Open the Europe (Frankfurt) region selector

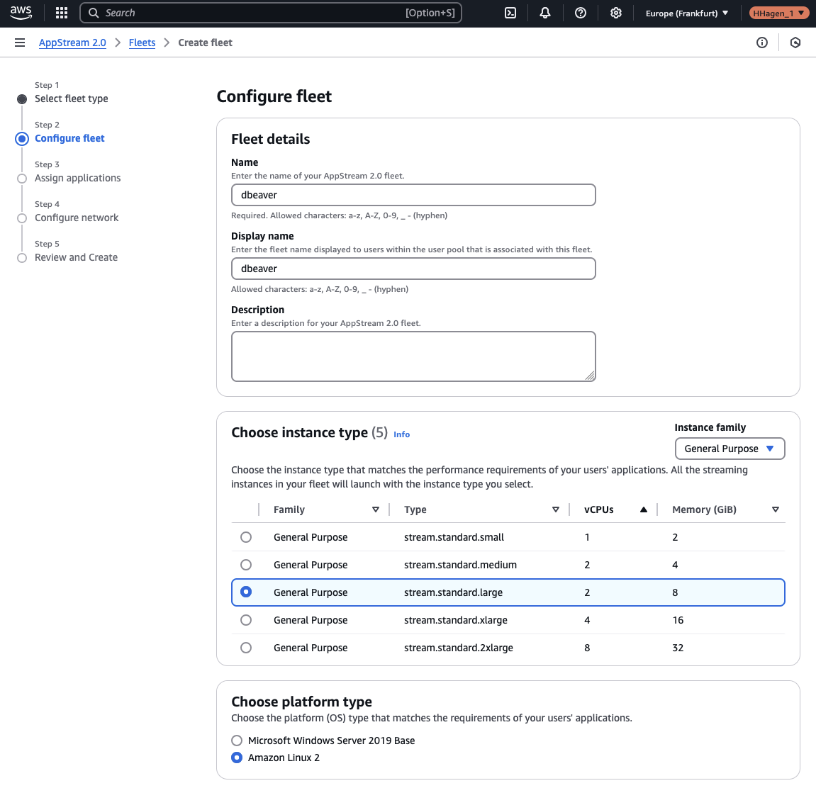pos(686,12)
